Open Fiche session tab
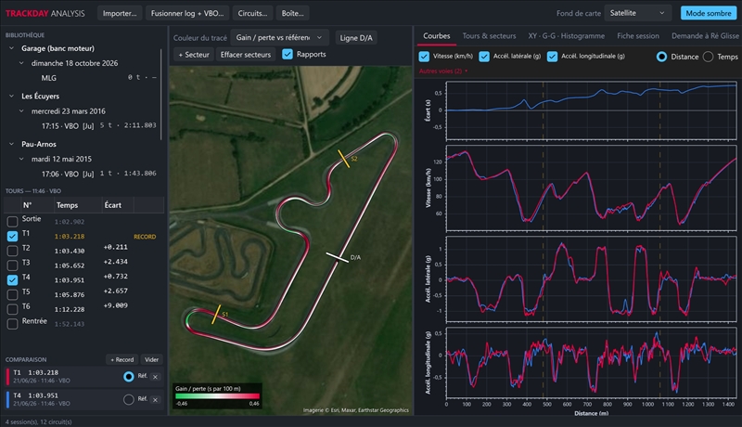Screen dimensions: 742x427 (x=638, y=36)
